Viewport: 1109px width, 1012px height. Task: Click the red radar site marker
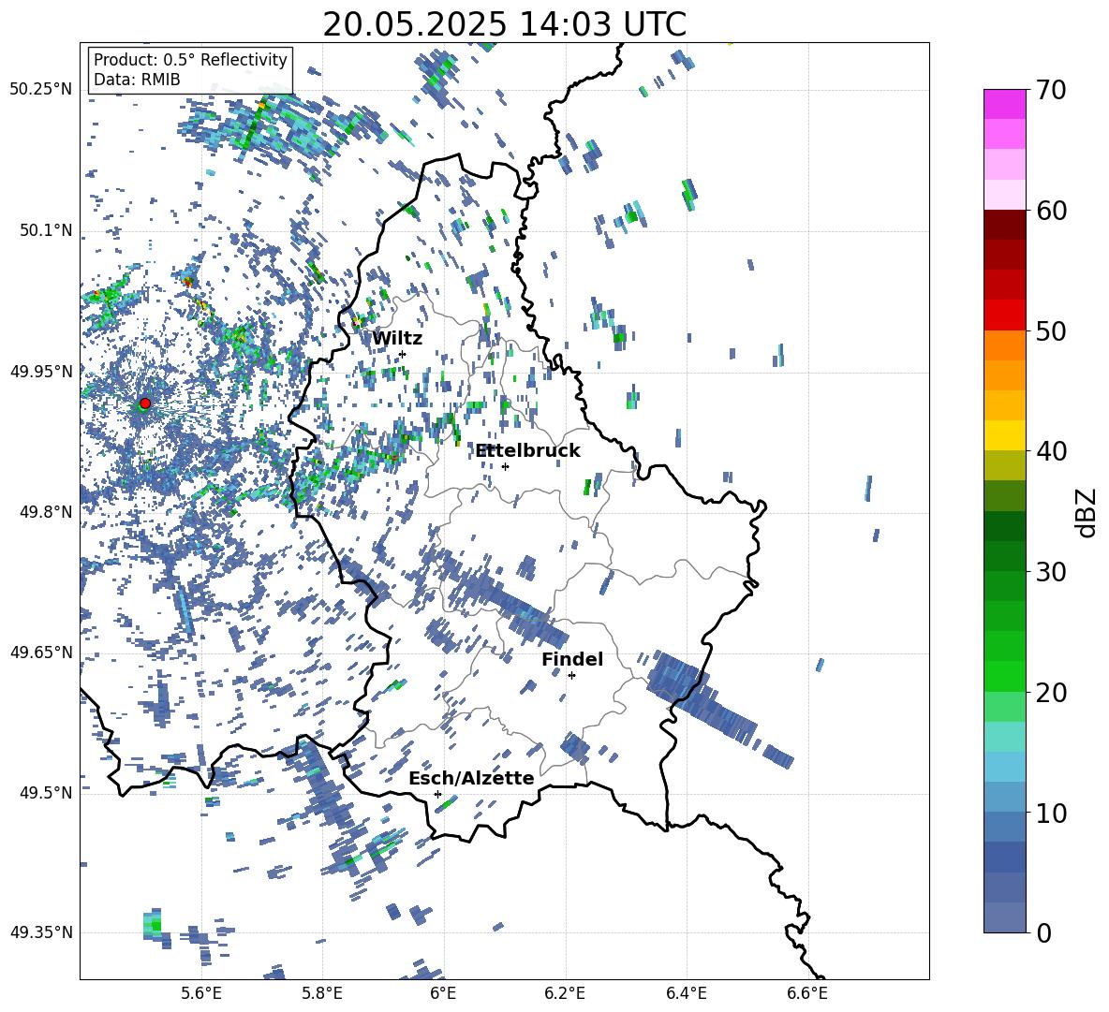145,403
